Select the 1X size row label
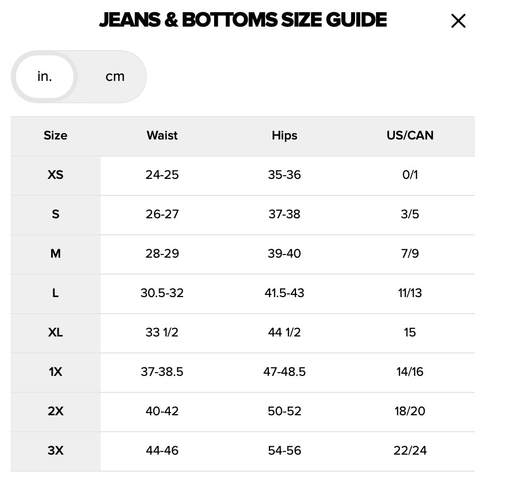This screenshot has width=509, height=485. point(55,372)
